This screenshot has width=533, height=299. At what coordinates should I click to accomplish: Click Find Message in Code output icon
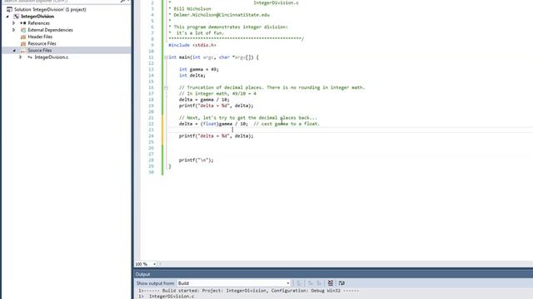pyautogui.click(x=299, y=283)
